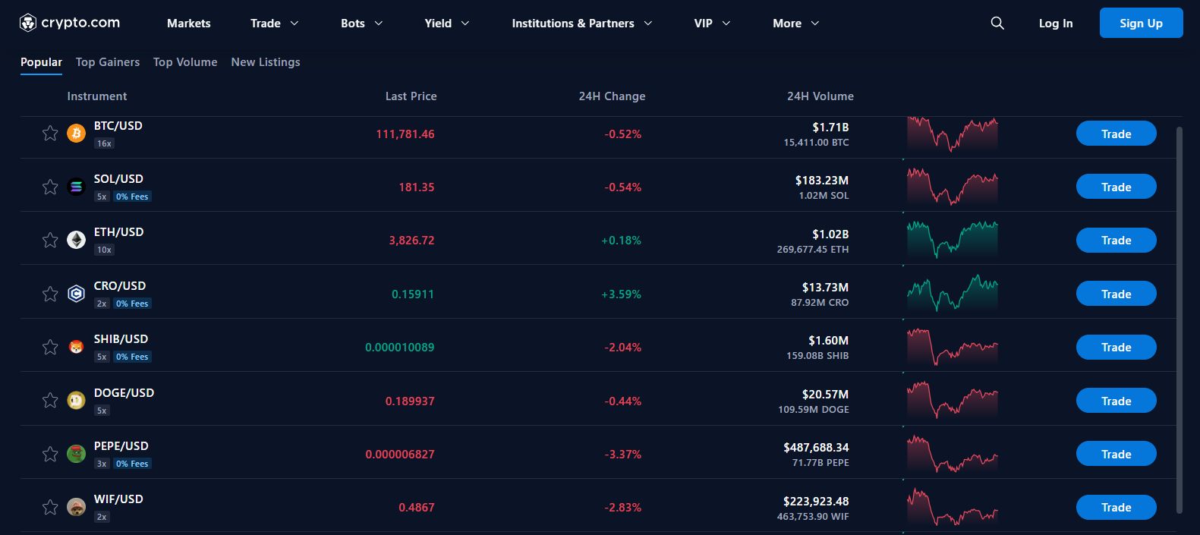Click the crypto.com logo icon
The image size is (1200, 535).
pyautogui.click(x=28, y=24)
